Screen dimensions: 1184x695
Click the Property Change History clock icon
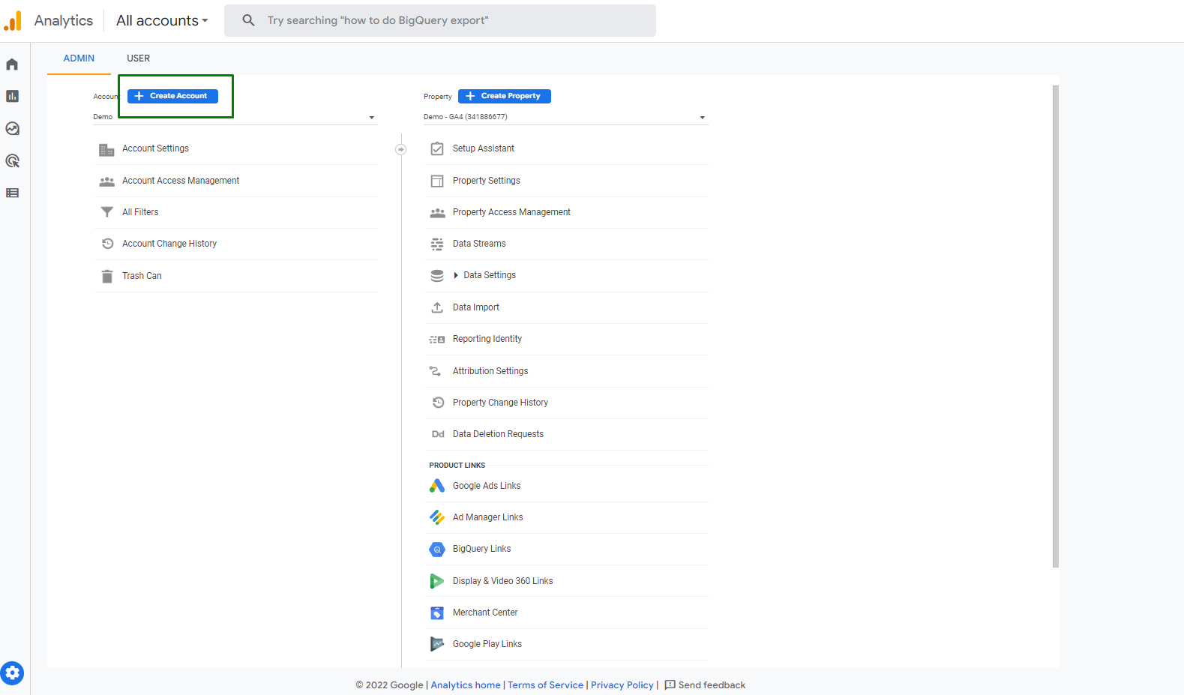coord(438,403)
